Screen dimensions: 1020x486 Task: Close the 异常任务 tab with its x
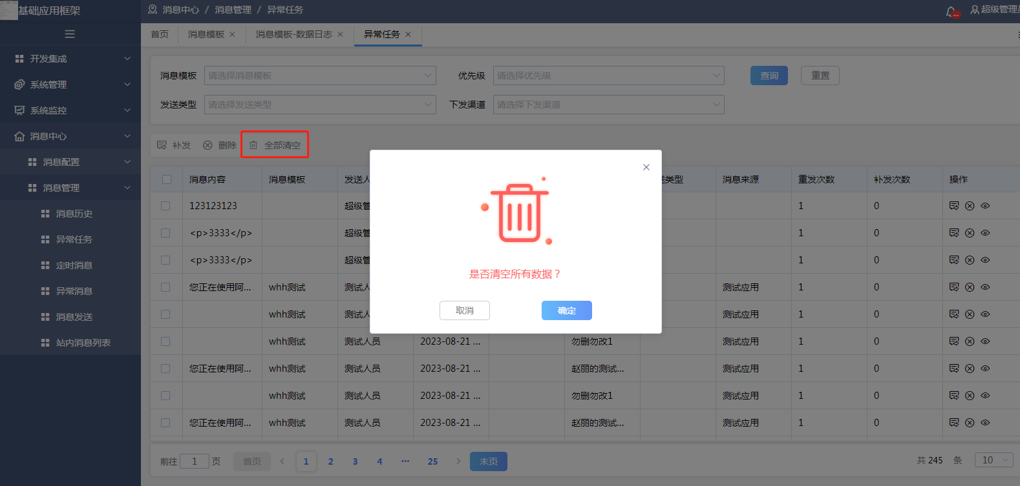coord(408,34)
